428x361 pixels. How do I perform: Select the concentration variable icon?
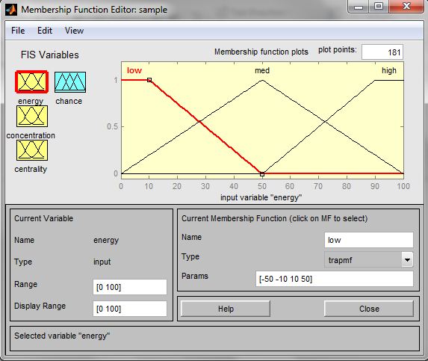(32, 117)
